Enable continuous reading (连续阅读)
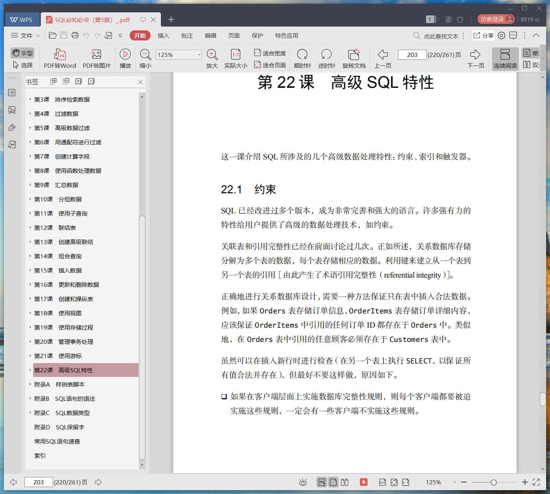 [505, 59]
